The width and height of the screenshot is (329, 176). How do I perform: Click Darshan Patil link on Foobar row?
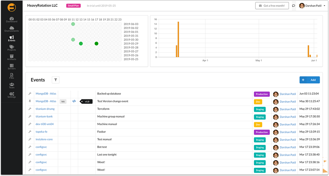coord(288,132)
